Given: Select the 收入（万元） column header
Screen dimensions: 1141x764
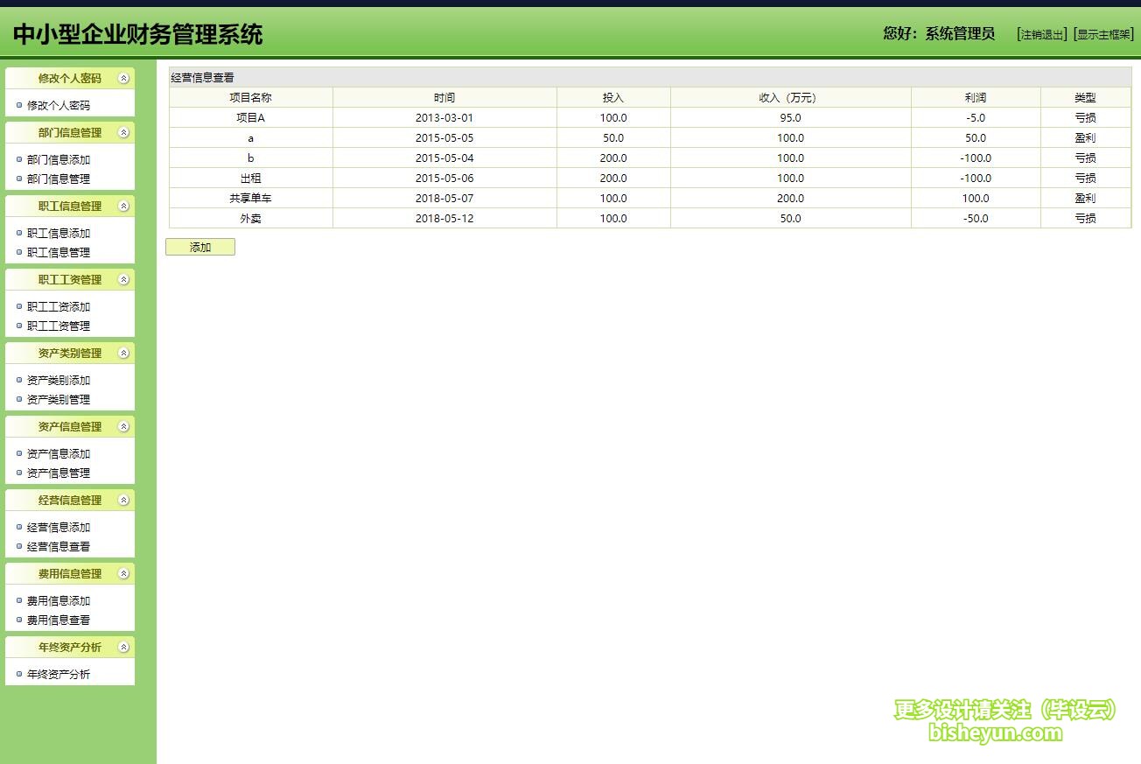Looking at the screenshot, I should (791, 98).
